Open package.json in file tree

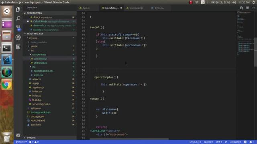pyautogui.click(x=38, y=116)
